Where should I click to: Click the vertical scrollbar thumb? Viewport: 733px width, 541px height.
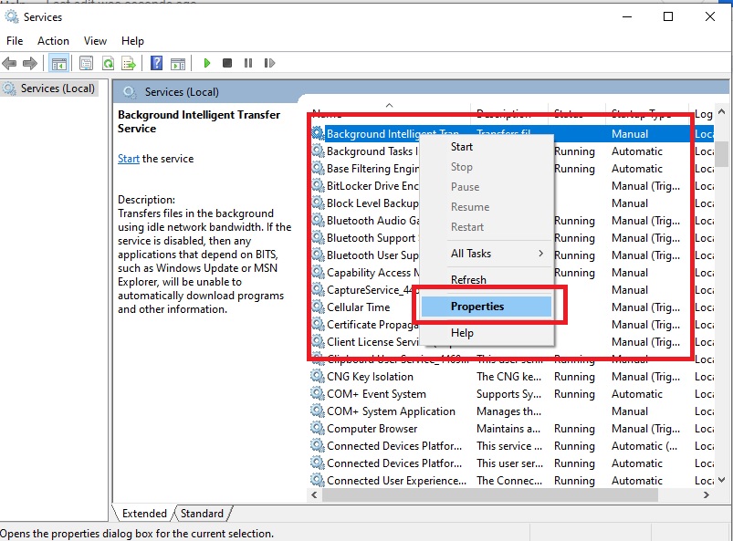click(x=722, y=154)
